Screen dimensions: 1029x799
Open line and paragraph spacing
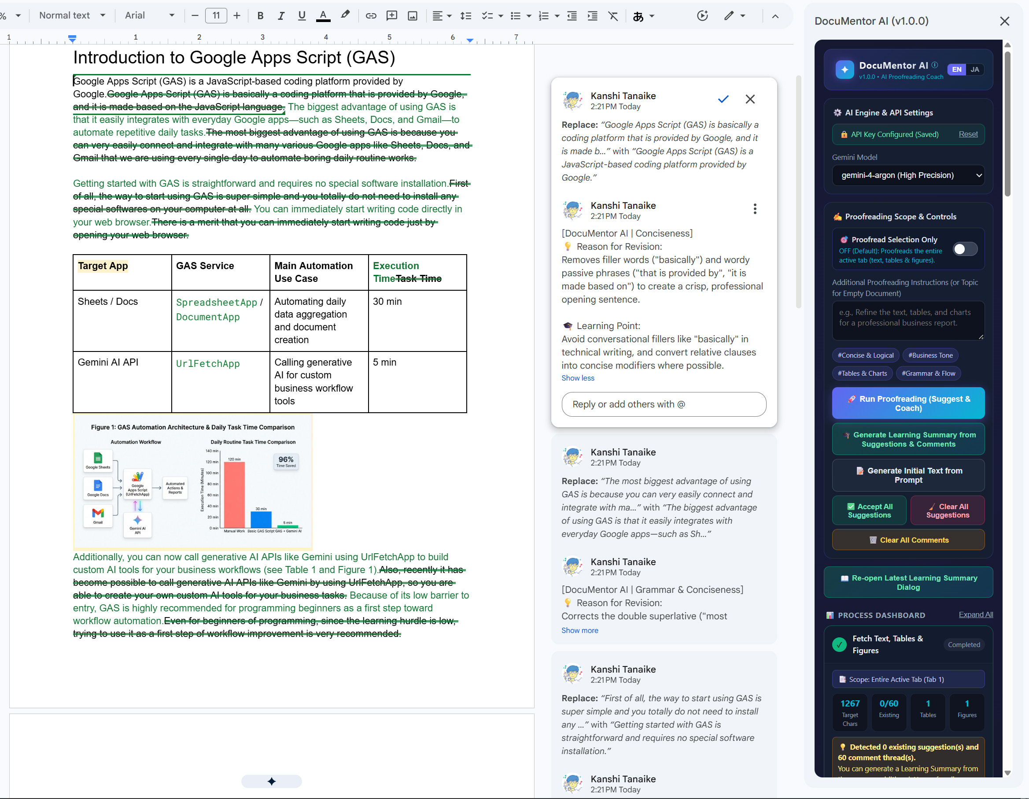point(465,15)
